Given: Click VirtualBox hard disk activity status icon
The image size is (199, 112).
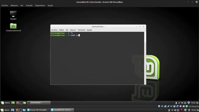Looking at the screenshot, I should pos(159,106).
